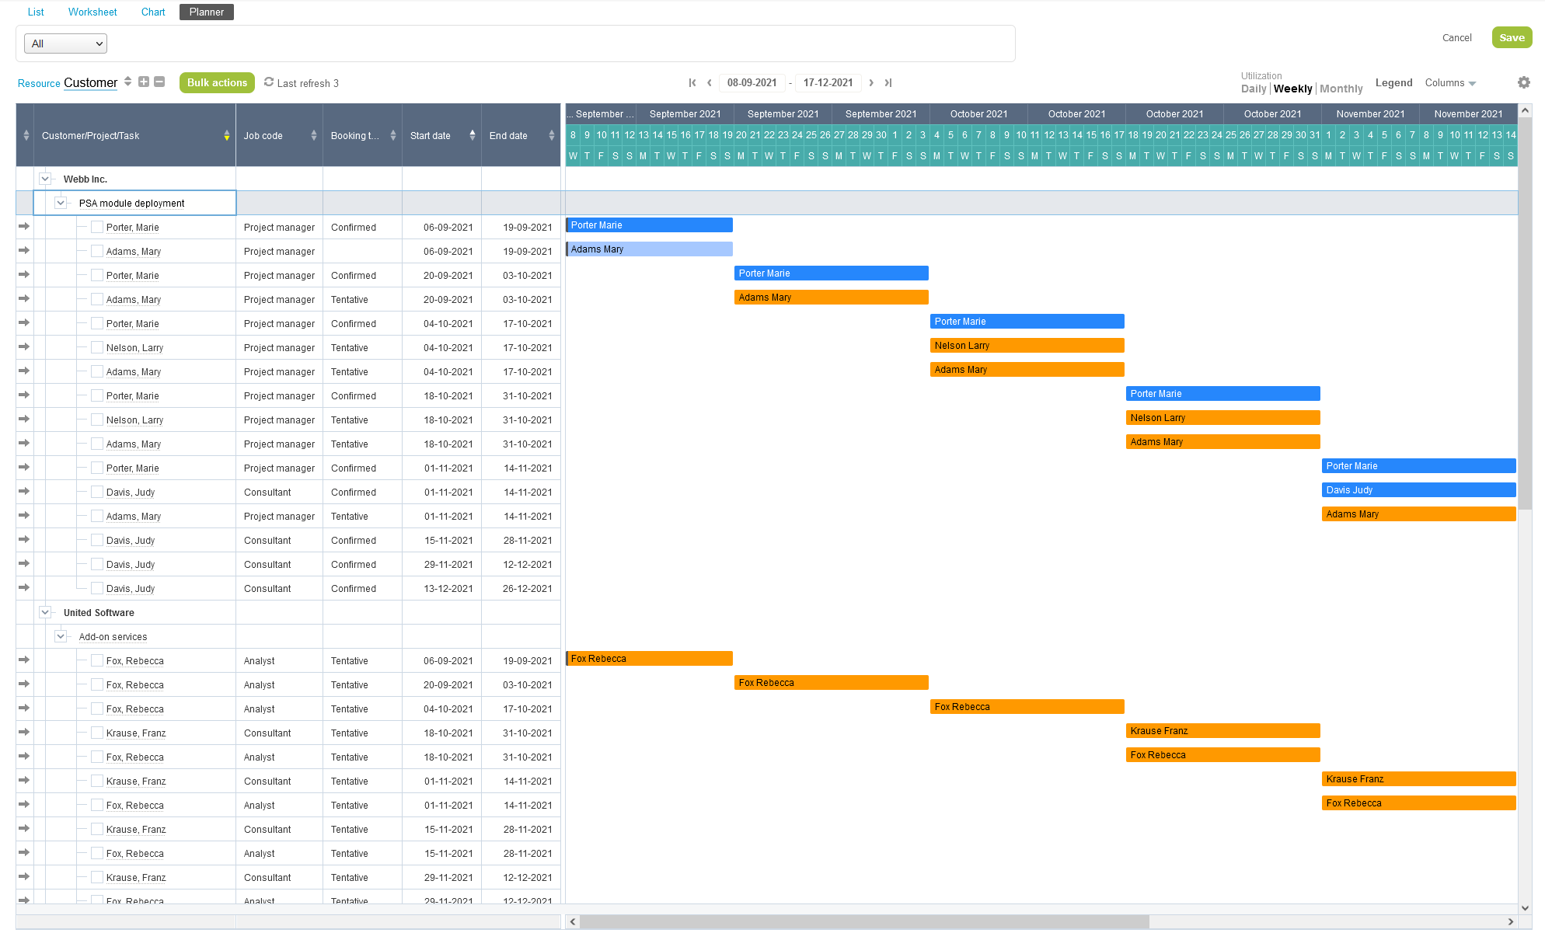Click the next period navigation arrow
Image resolution: width=1545 pixels, height=940 pixels.
873,84
